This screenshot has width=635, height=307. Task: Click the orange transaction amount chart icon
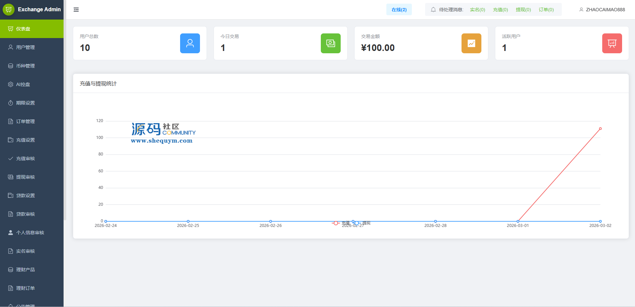pyautogui.click(x=471, y=43)
